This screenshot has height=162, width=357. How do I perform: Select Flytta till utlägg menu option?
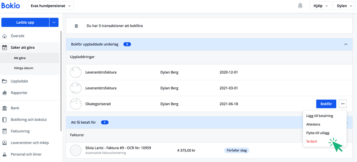(318, 133)
